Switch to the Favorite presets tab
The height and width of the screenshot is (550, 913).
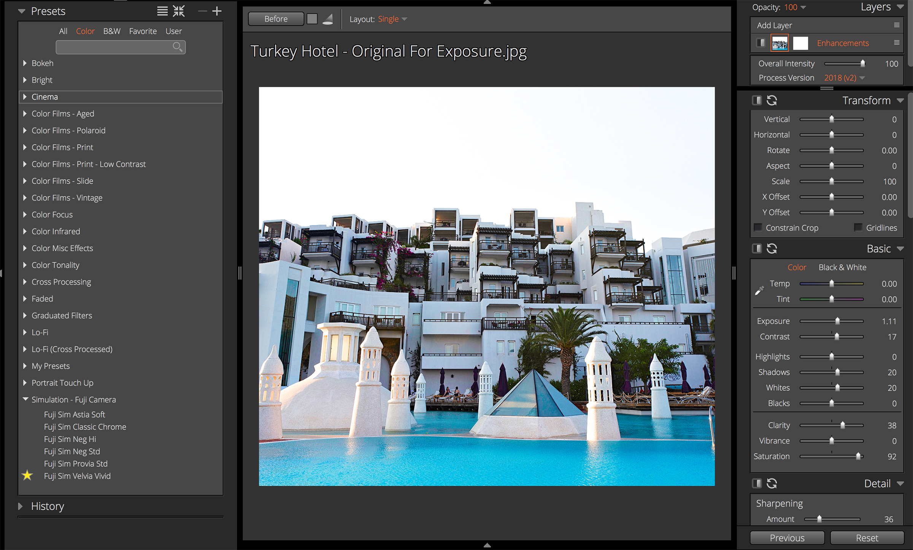tap(143, 31)
